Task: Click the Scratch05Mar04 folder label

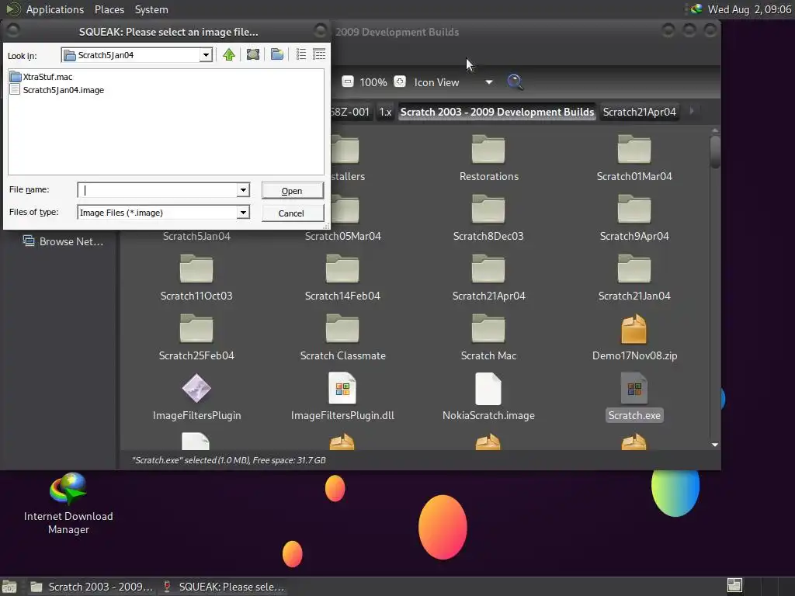Action: [x=342, y=236]
